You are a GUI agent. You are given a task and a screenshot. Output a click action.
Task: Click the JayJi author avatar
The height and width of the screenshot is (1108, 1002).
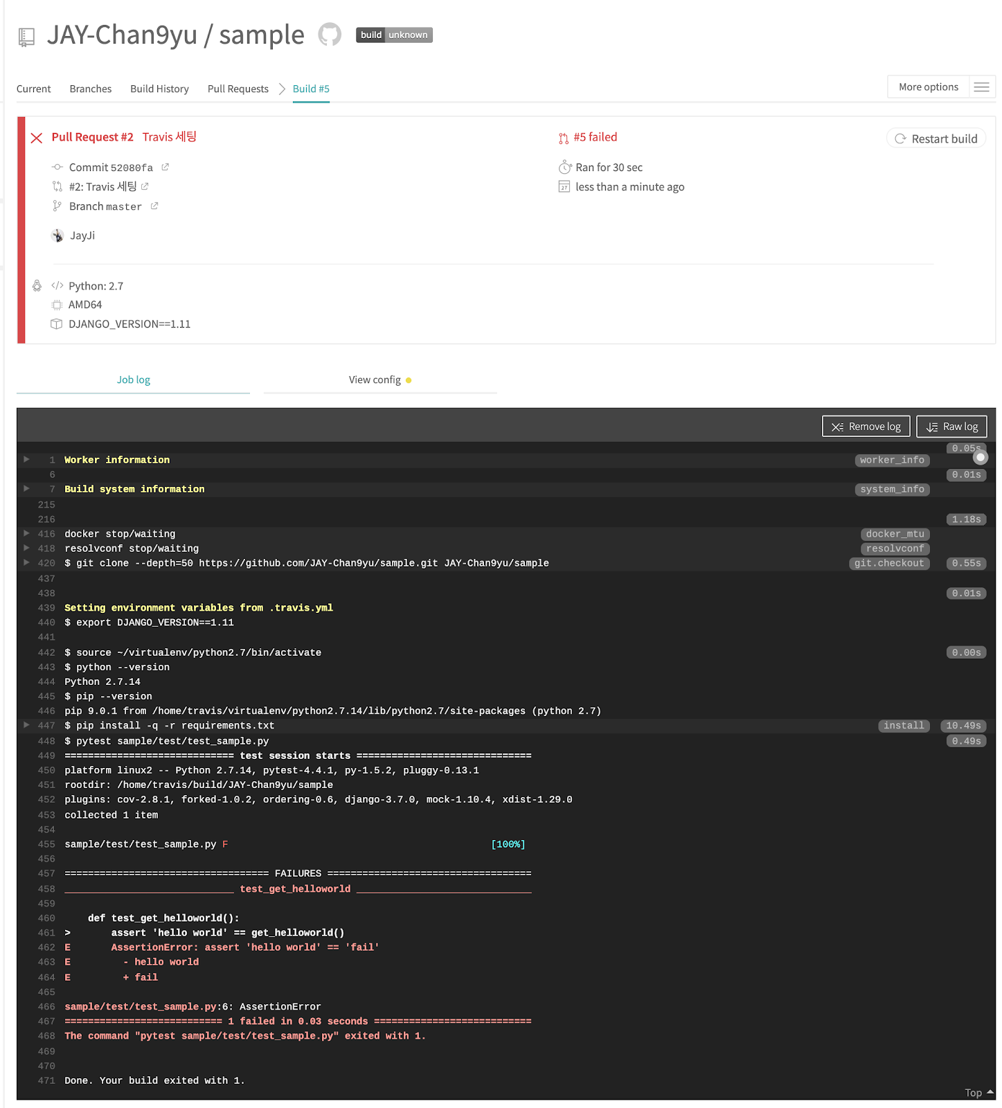pos(57,235)
